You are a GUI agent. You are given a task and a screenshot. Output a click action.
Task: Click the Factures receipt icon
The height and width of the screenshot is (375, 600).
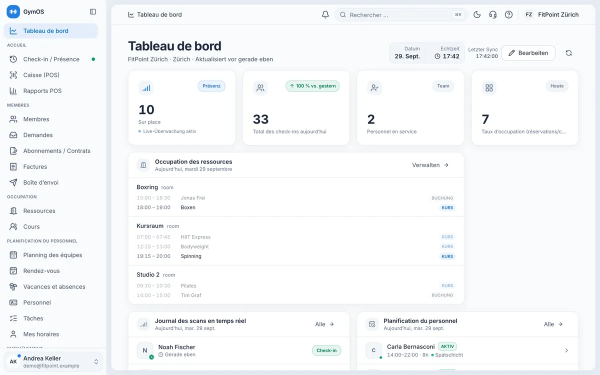13,167
